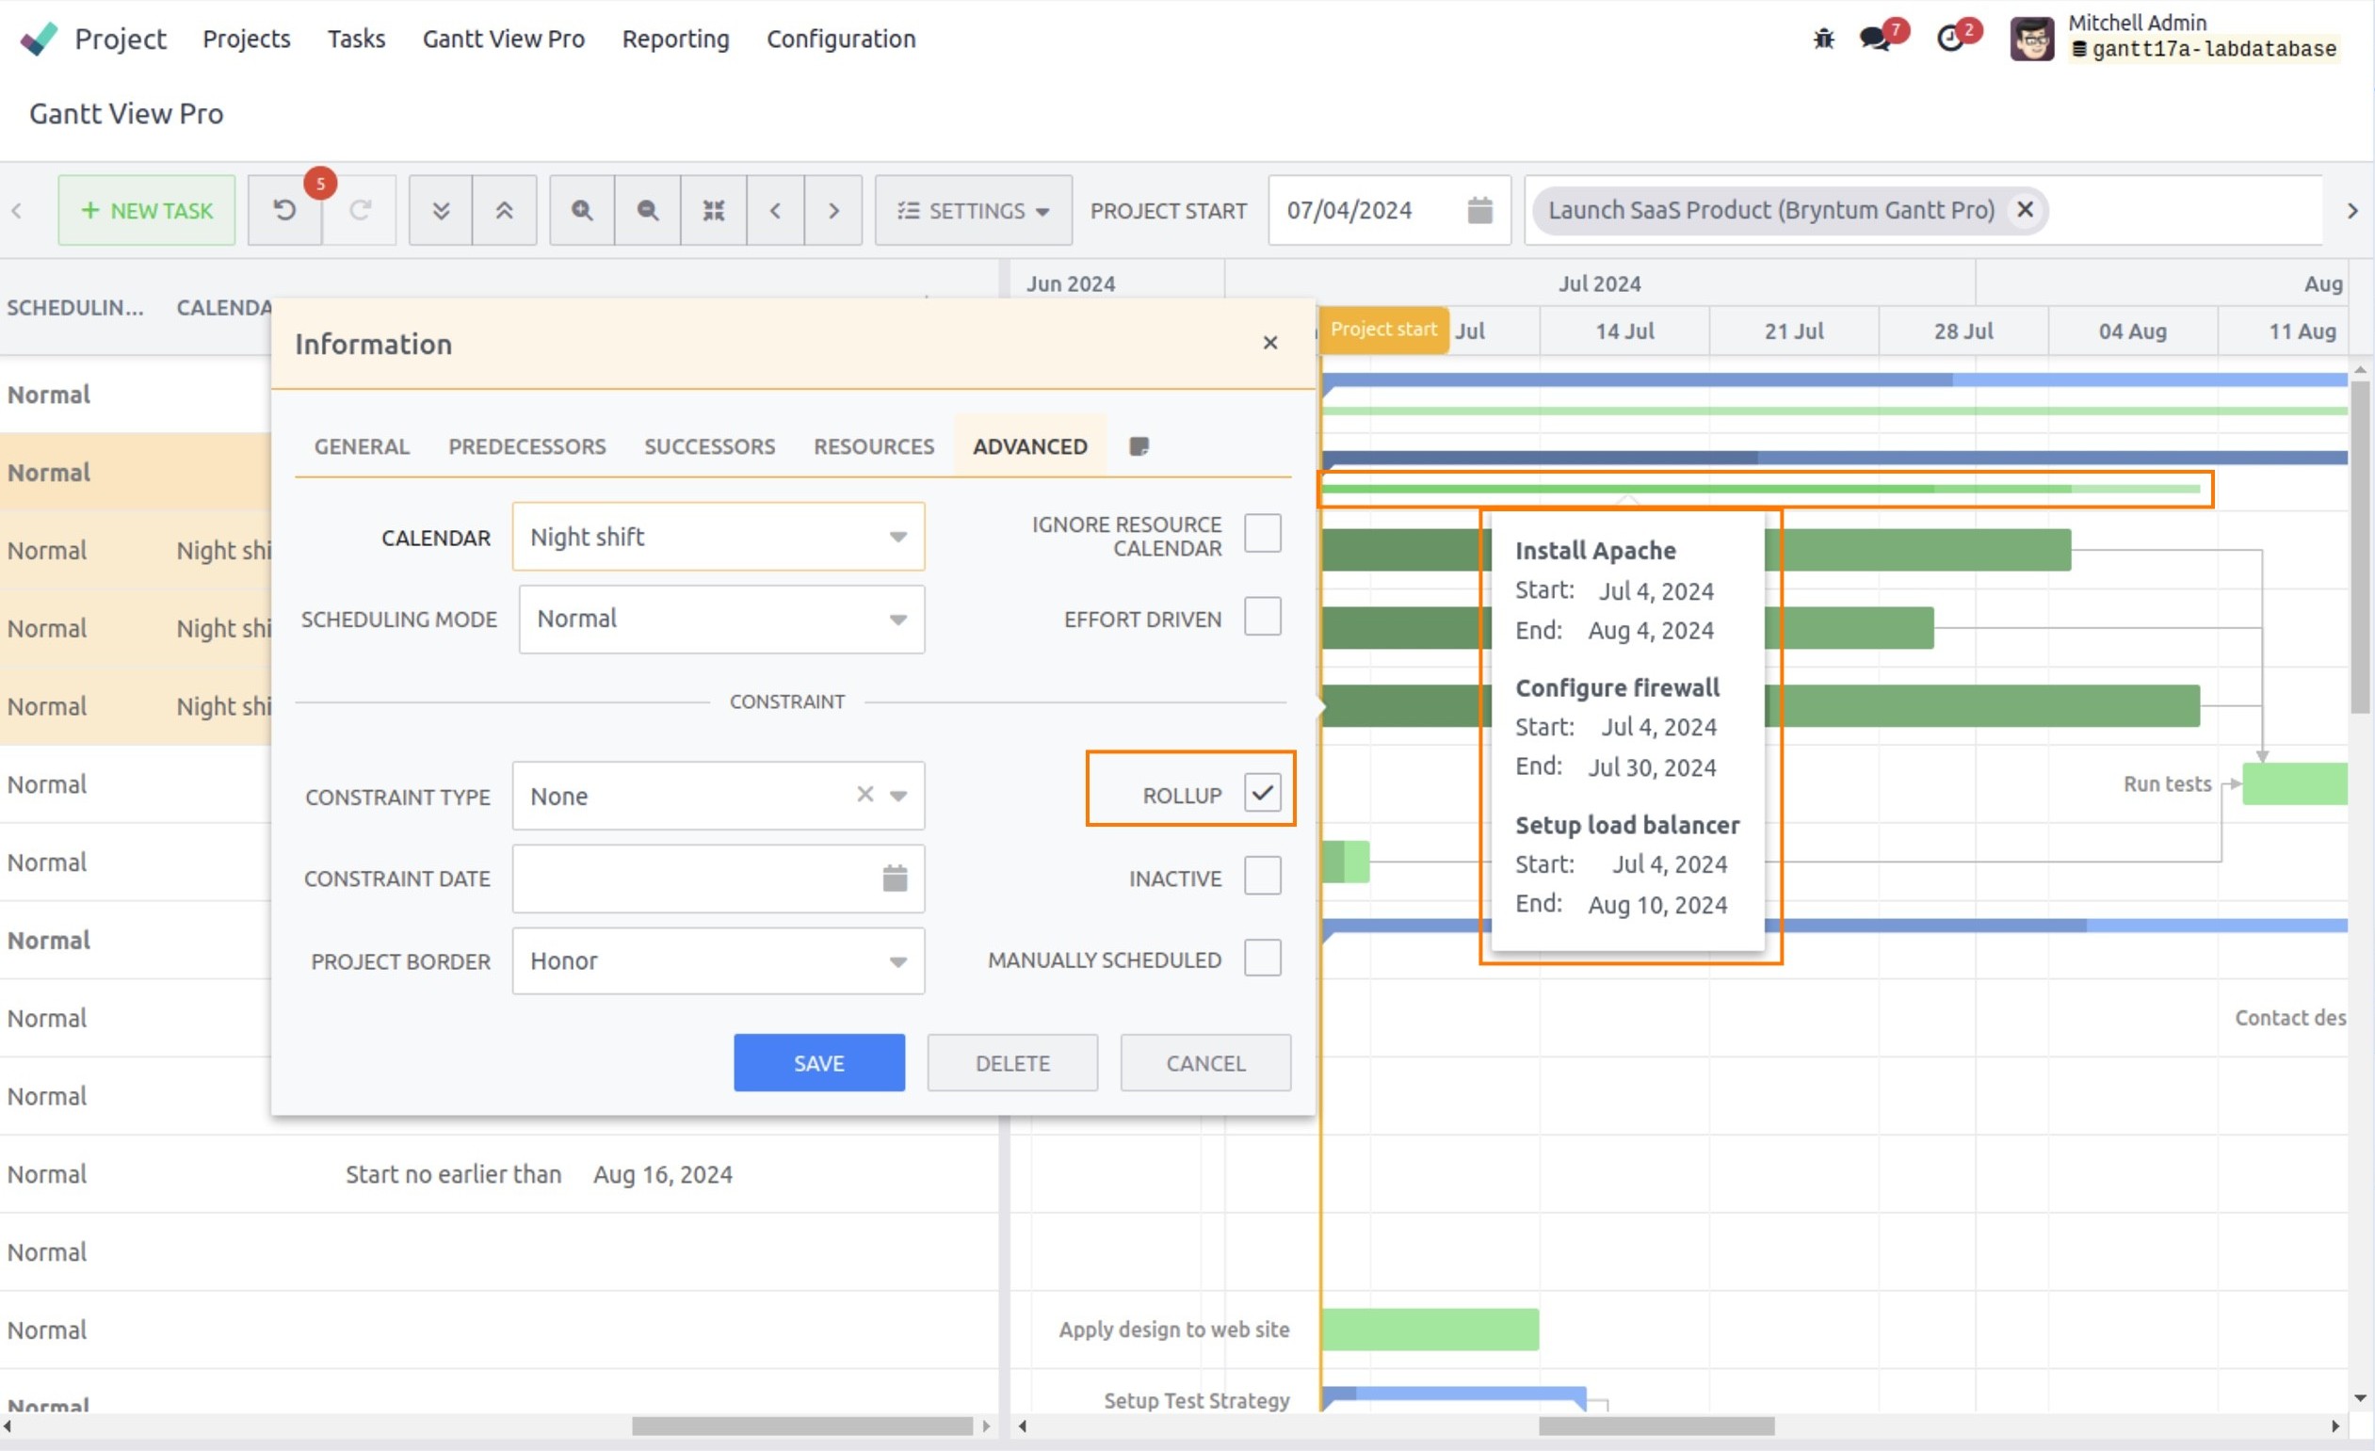Click the SAVE button
2375x1451 pixels.
click(818, 1062)
